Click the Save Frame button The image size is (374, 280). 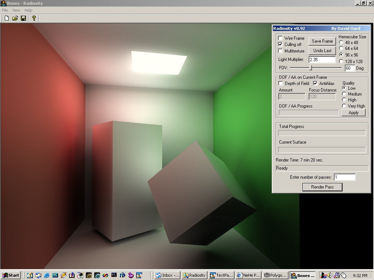(x=322, y=41)
